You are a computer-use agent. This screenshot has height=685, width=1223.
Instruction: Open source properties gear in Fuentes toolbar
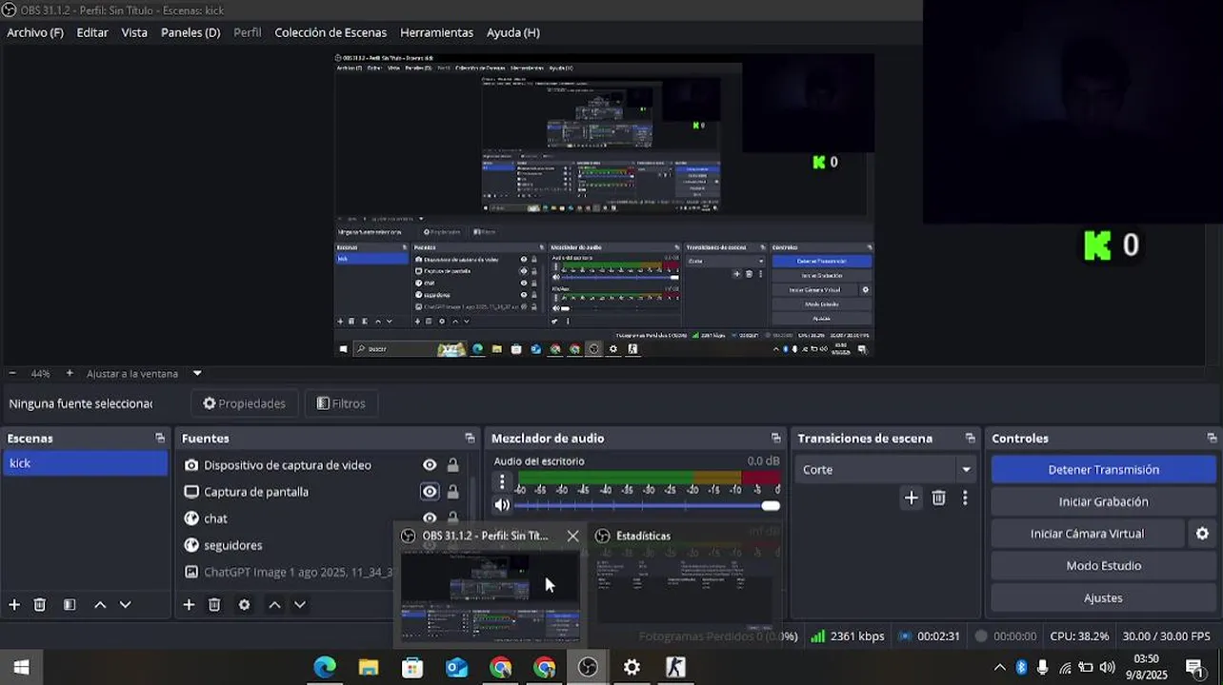coord(244,604)
